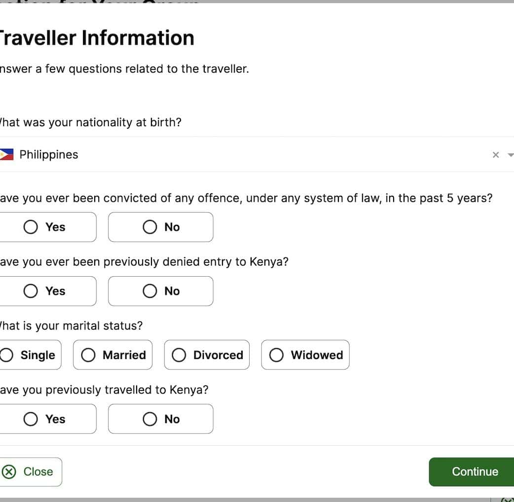This screenshot has height=502, width=514.
Task: Expand the nationality dropdown arrow
Action: coord(510,155)
